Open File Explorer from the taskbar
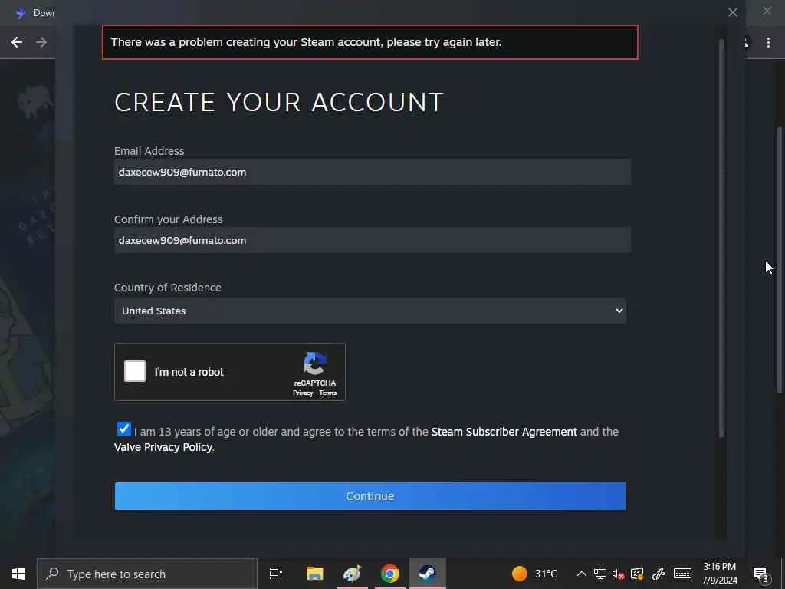The image size is (785, 589). click(x=315, y=574)
